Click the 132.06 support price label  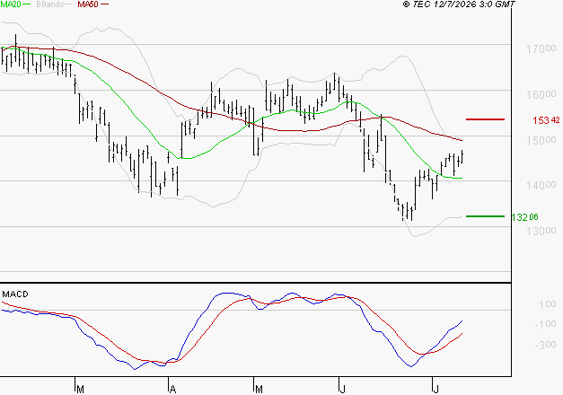coord(524,217)
